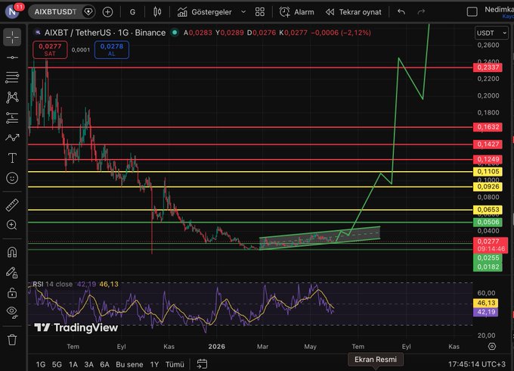Change the G chart interval
The width and height of the screenshot is (514, 371).
pyautogui.click(x=132, y=12)
